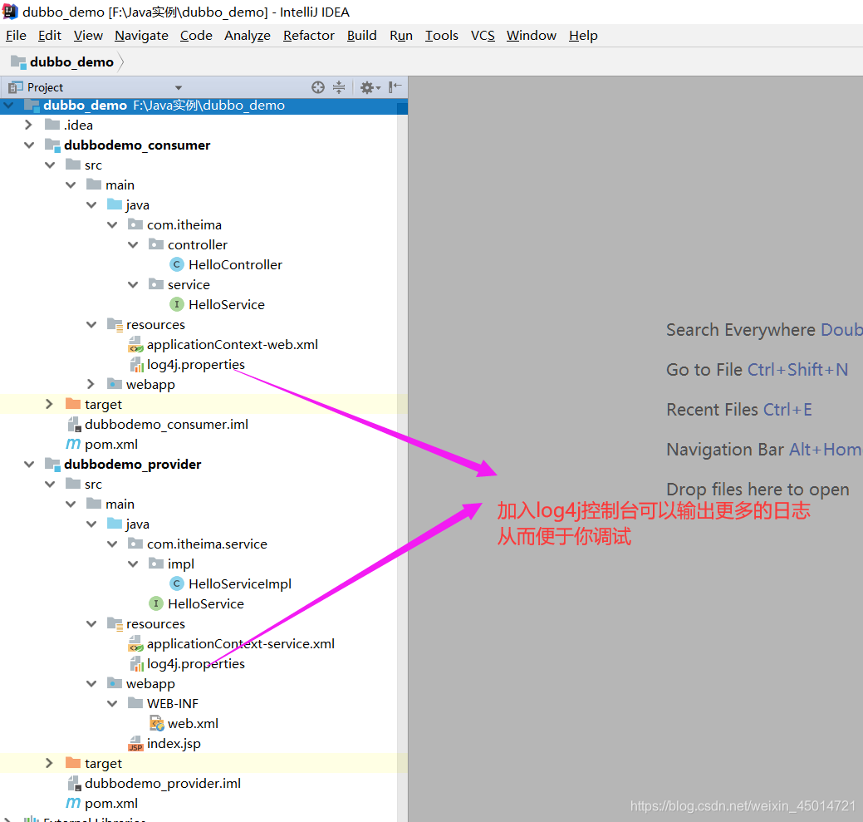Open the Analyze menu
This screenshot has height=822, width=863.
point(248,36)
